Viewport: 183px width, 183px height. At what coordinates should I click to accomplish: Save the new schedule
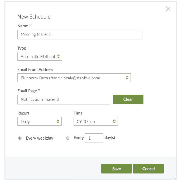coord(116,169)
